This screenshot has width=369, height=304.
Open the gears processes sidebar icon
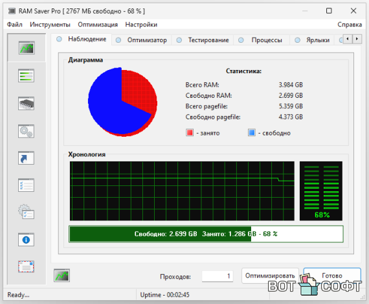coord(26,131)
